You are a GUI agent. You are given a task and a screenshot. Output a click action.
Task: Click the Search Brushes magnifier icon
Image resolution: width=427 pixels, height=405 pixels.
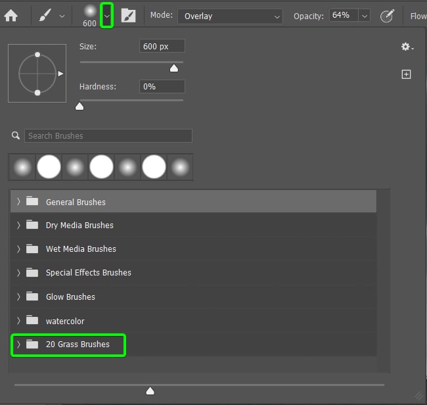coord(16,135)
